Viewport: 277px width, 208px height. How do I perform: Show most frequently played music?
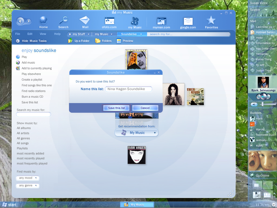click(32, 163)
